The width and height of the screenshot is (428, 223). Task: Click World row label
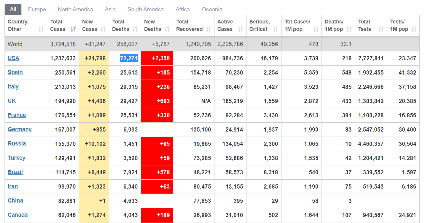tap(15, 44)
